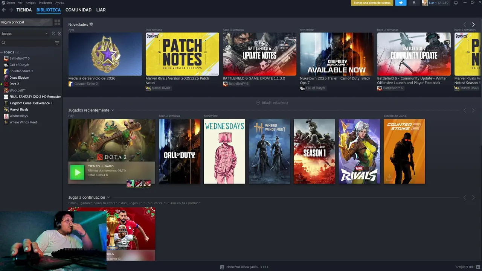Open the Steam menu
This screenshot has height=271, width=482.
pyautogui.click(x=11, y=3)
